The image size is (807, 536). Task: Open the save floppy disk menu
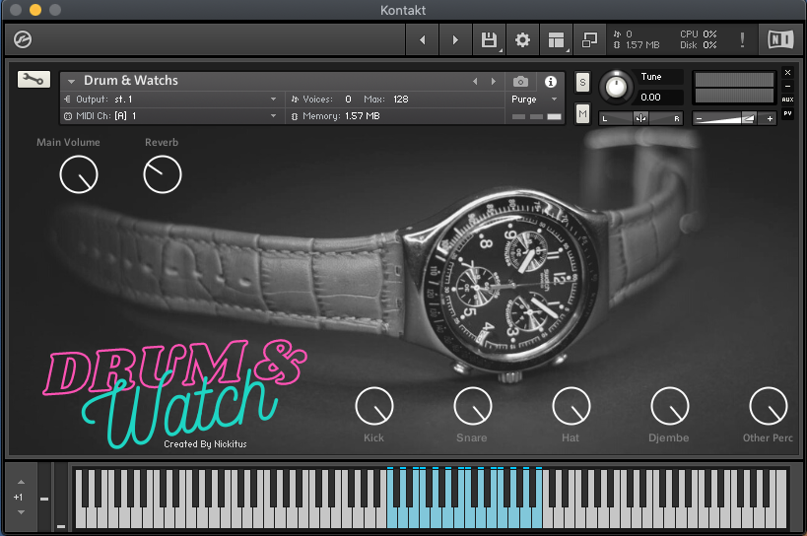(489, 39)
